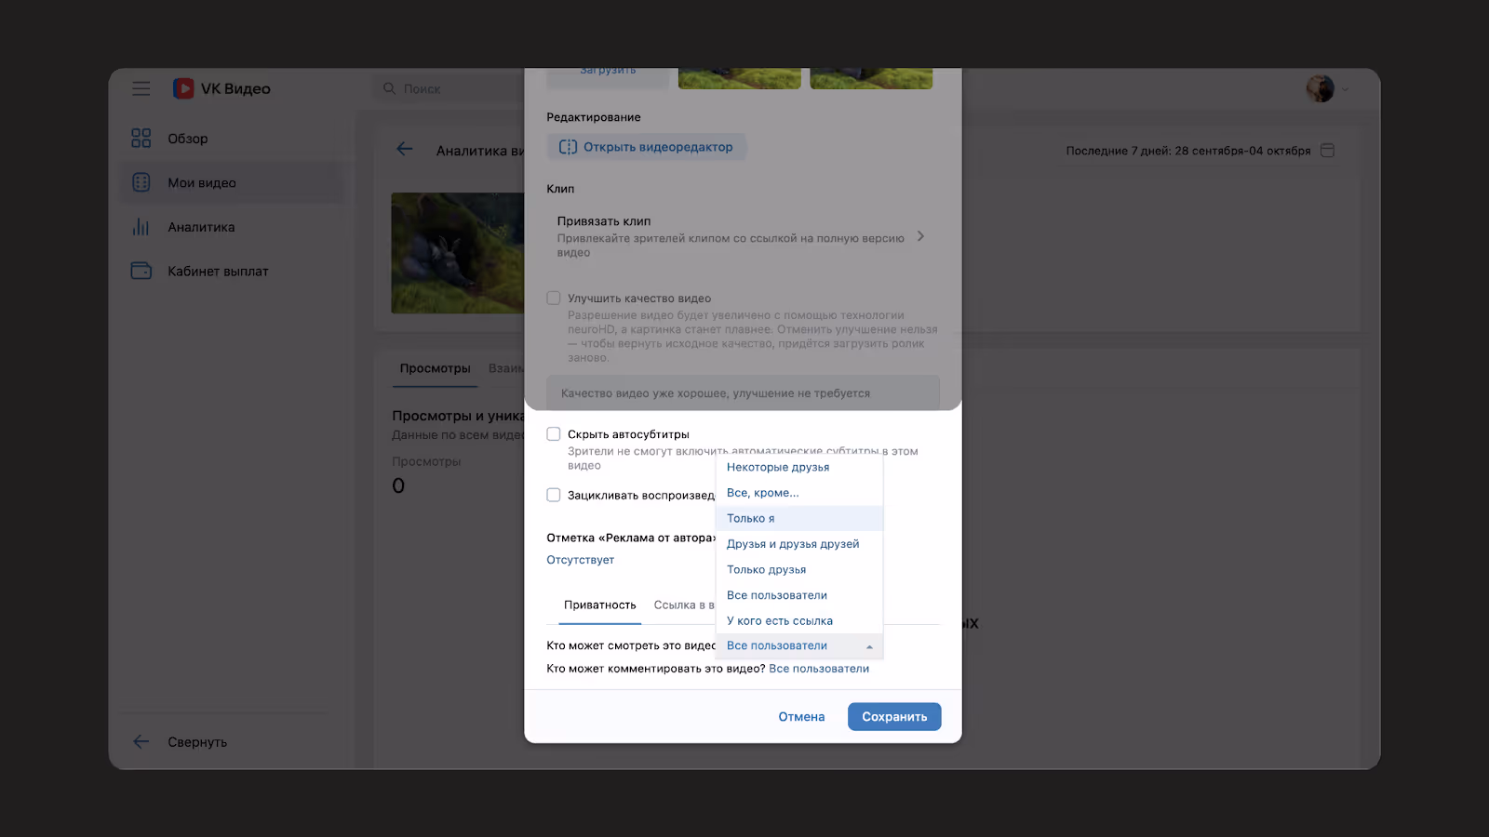This screenshot has width=1489, height=837.
Task: Click the Отмена button
Action: click(801, 716)
